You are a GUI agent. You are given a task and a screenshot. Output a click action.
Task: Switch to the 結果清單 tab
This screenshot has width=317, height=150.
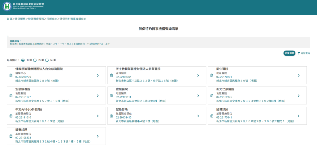pos(289,53)
